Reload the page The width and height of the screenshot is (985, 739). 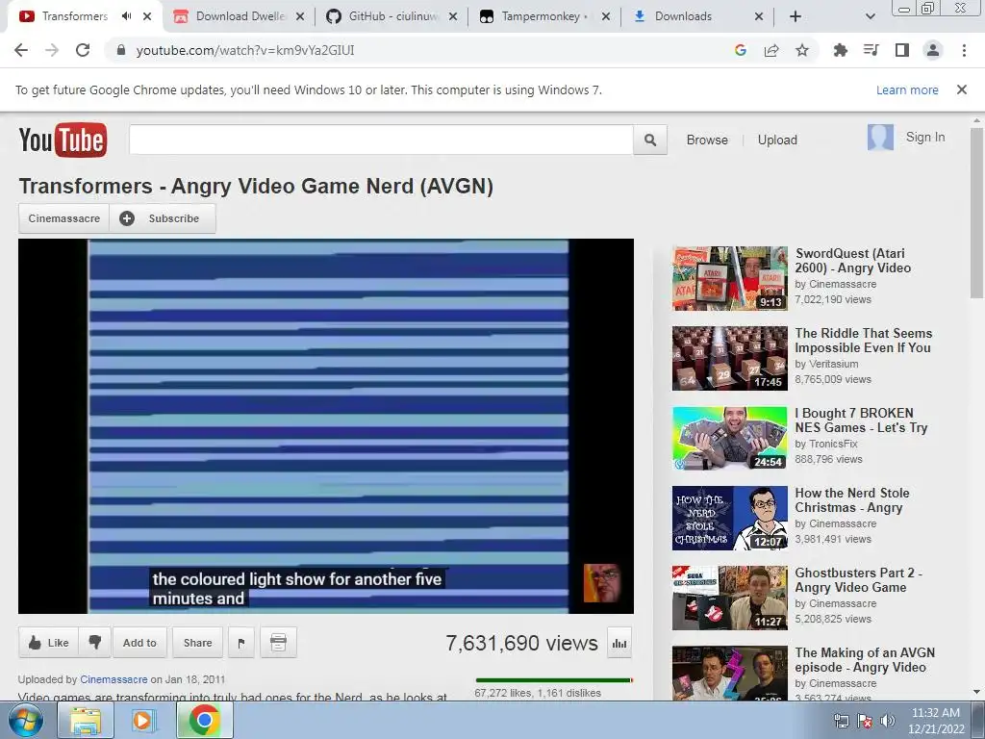coord(83,50)
